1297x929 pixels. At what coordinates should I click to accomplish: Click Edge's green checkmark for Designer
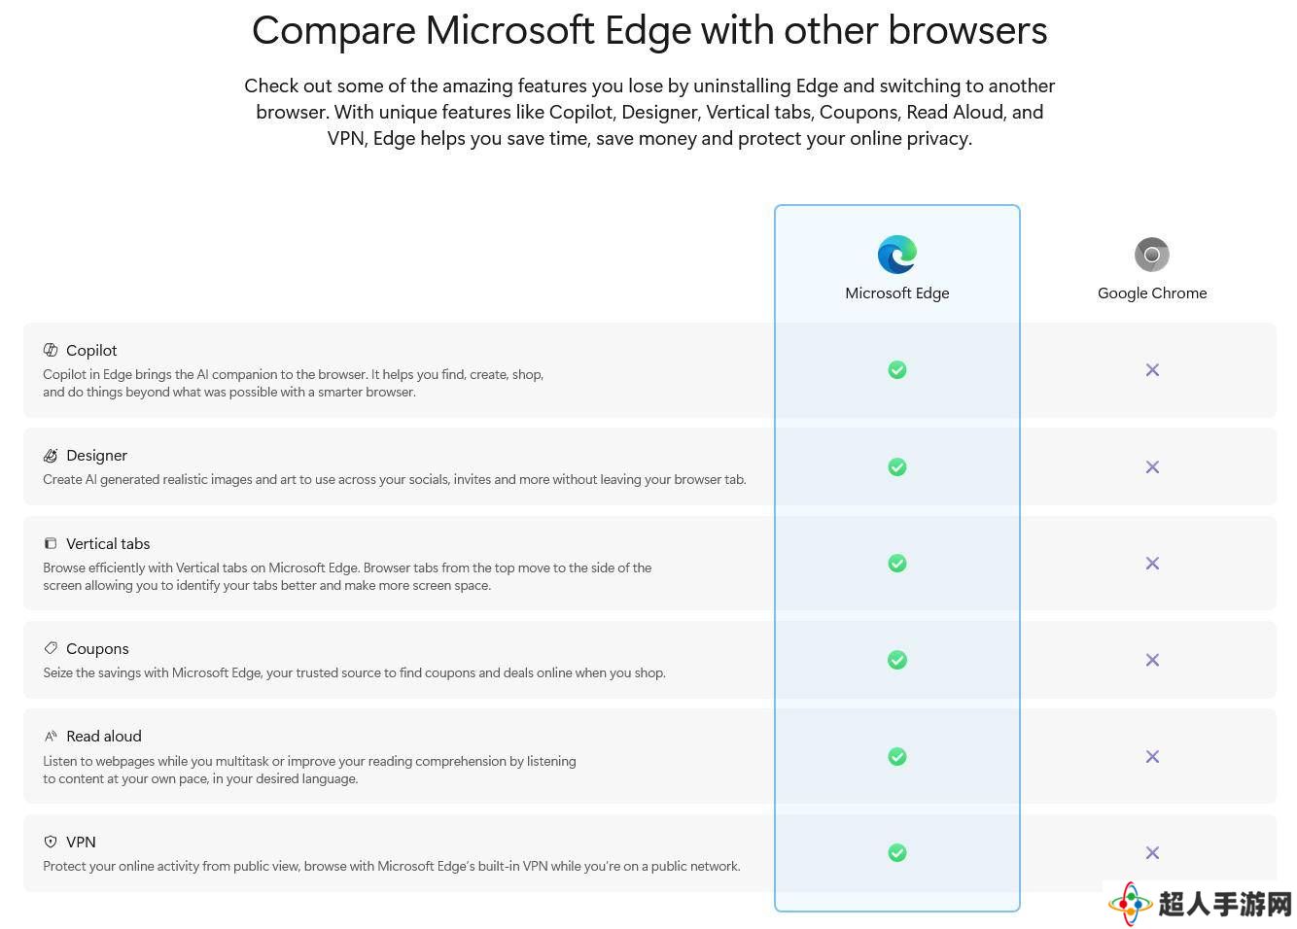[x=897, y=466]
